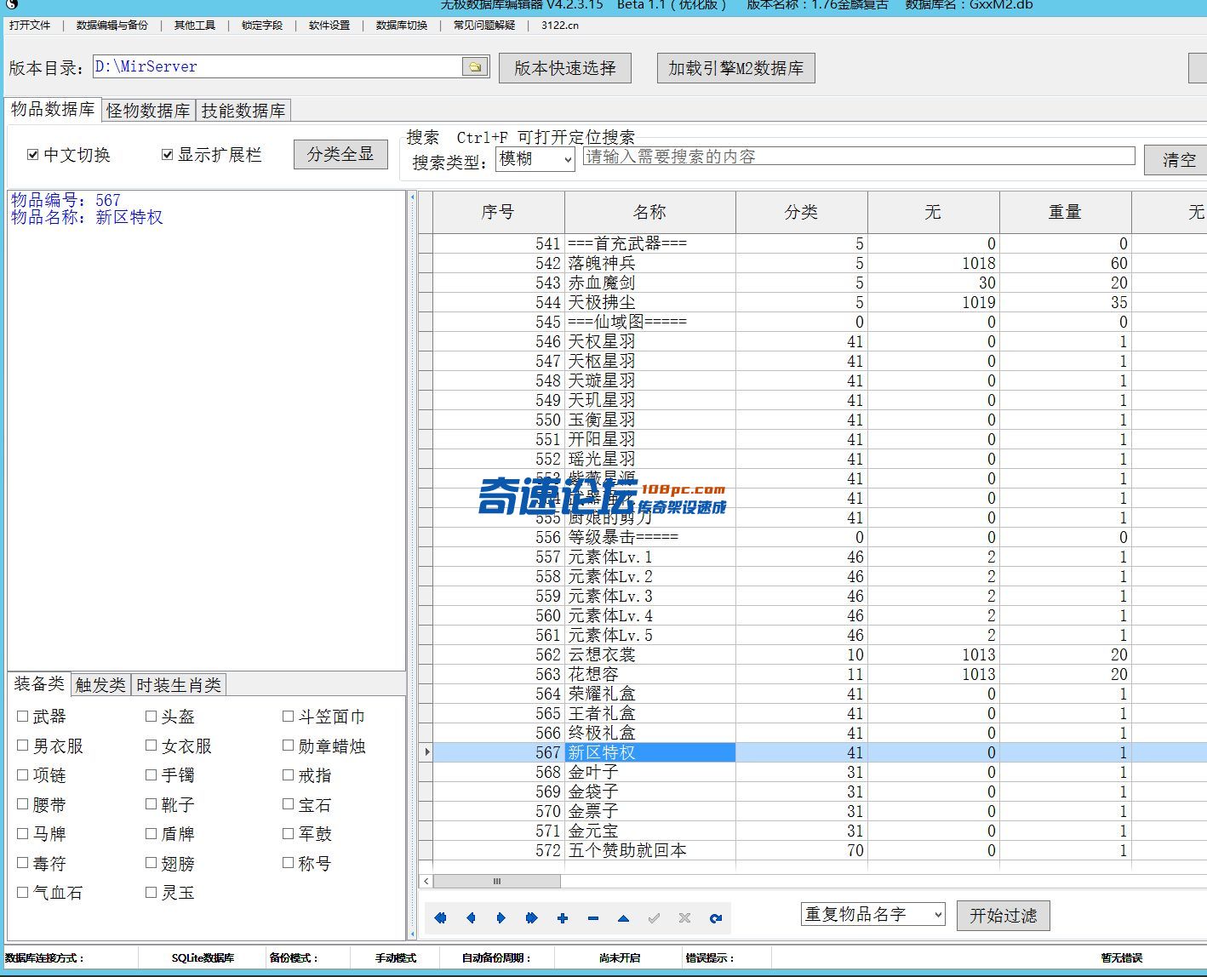Open the 打开文件 menu
Screen dimensions: 1207x977
point(30,26)
